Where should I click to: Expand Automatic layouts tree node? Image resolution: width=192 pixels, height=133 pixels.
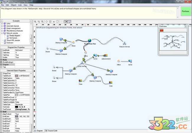(x=2, y=26)
